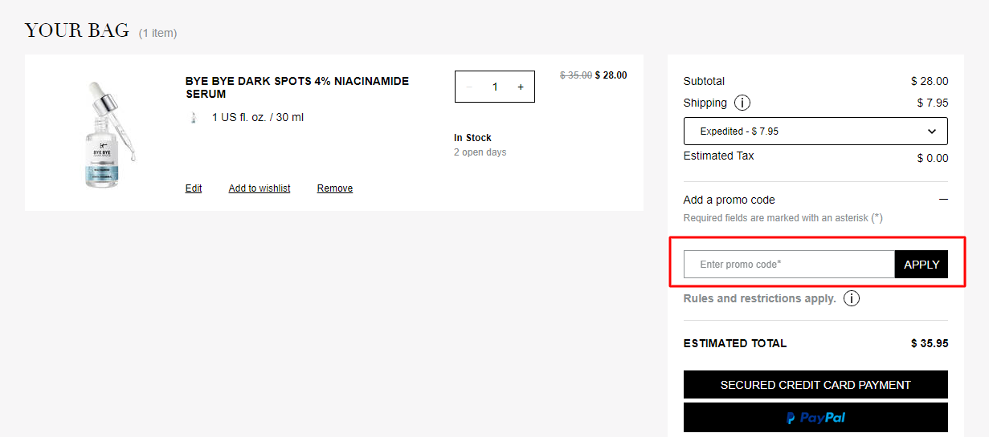The image size is (989, 437).
Task: Click the struck-through $ 35.00 price
Action: click(x=576, y=75)
